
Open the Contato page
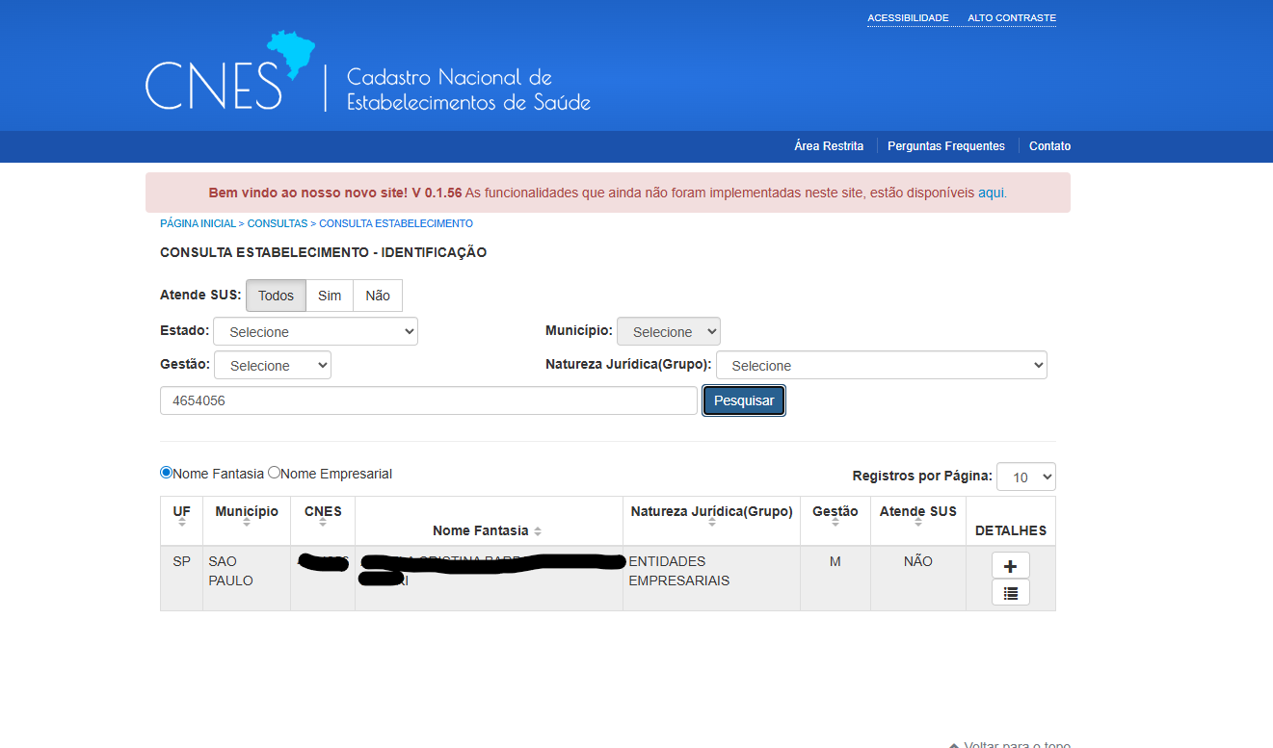[x=1049, y=146]
